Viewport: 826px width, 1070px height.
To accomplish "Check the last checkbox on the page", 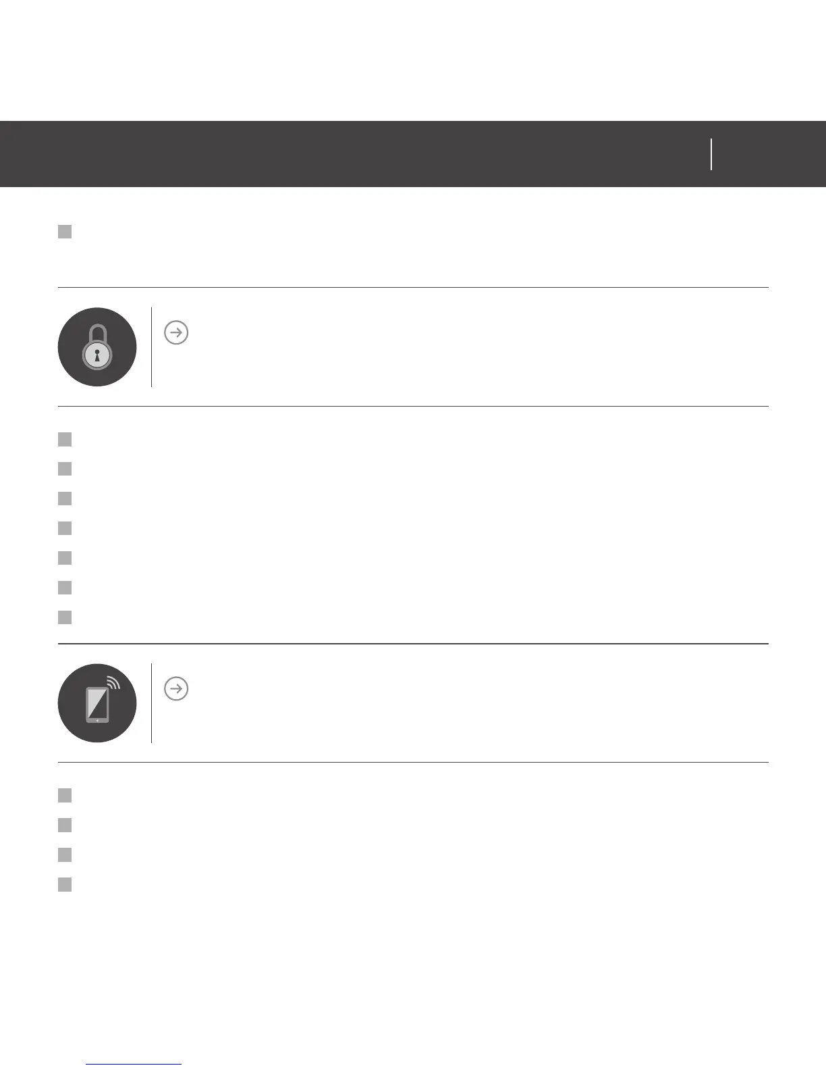I will click(x=65, y=884).
